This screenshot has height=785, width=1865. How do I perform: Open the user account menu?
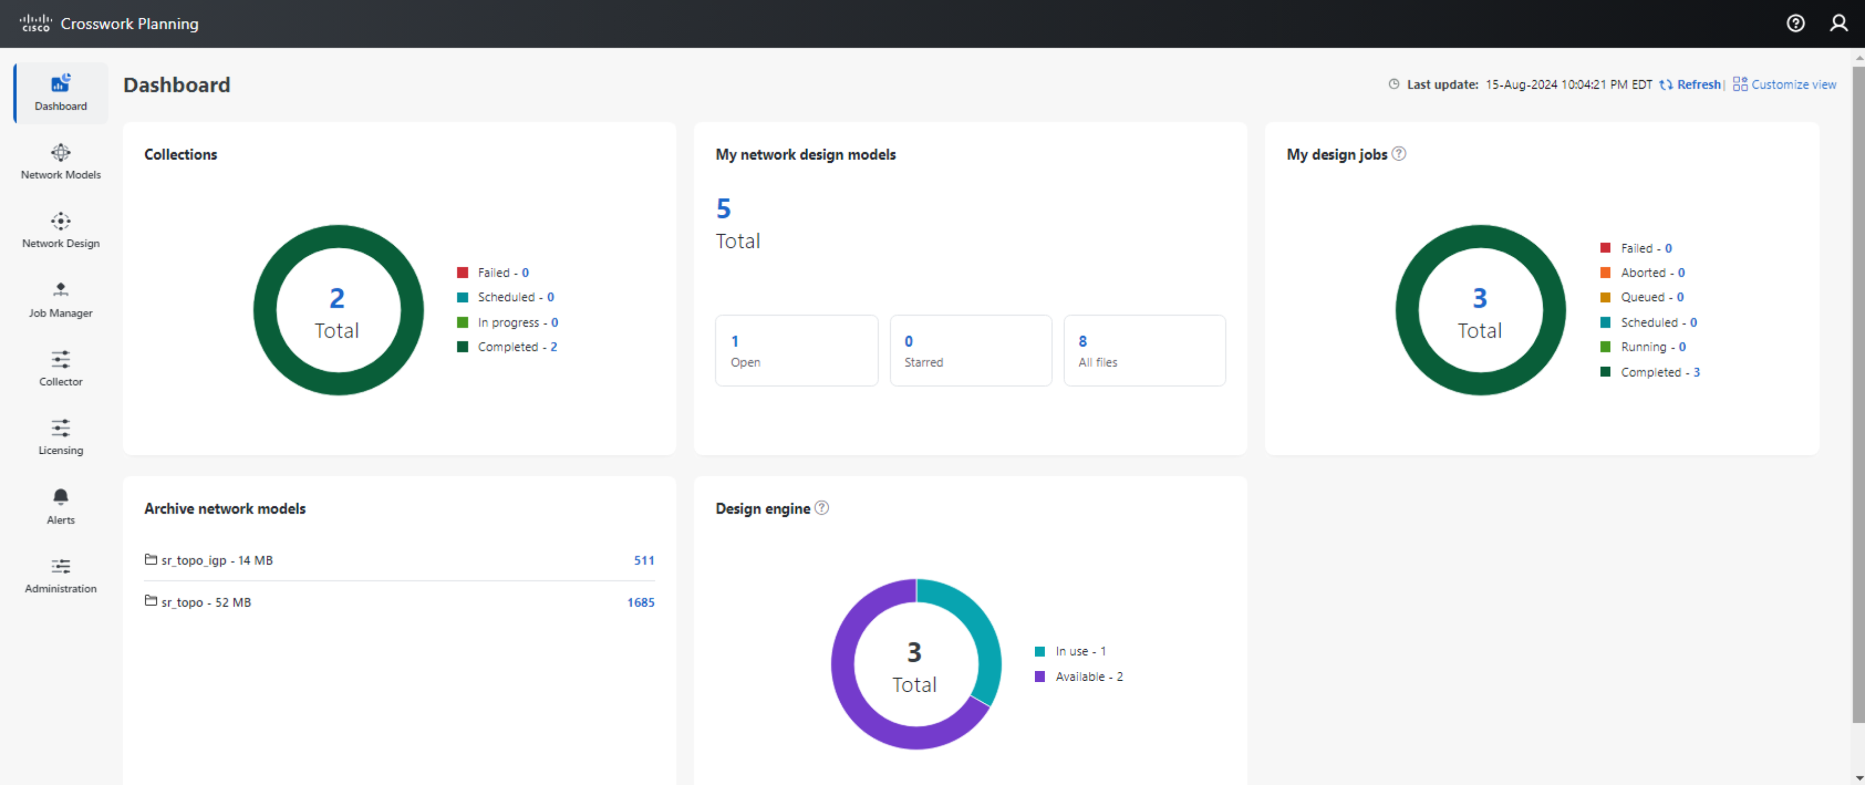click(x=1840, y=23)
